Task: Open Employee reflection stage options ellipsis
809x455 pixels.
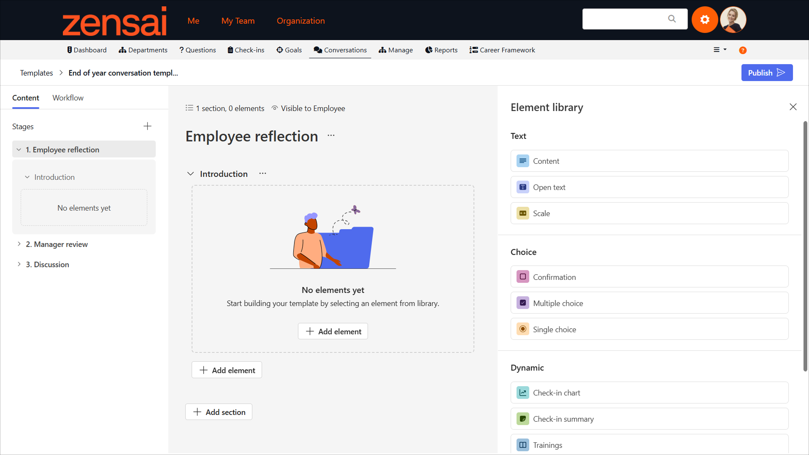Action: (x=331, y=135)
